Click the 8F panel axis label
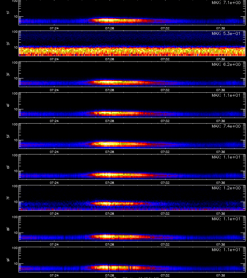247x278 pixels. click(8, 229)
